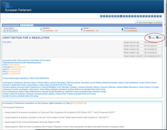Select the B7-0314/2012 cell in reference table
Image resolution: width=167 pixels, height=130 pixels.
pyautogui.click(x=153, y=46)
